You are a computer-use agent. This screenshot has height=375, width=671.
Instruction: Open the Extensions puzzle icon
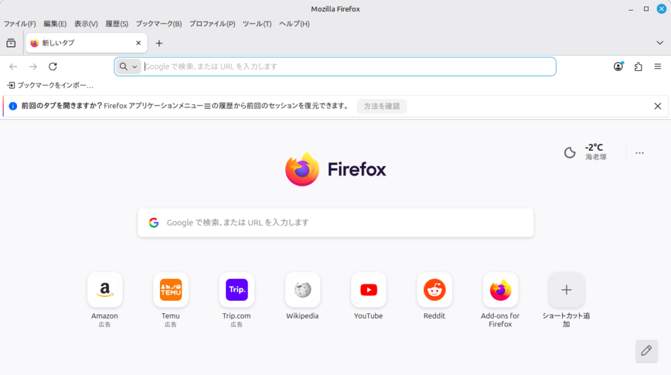pyautogui.click(x=638, y=66)
